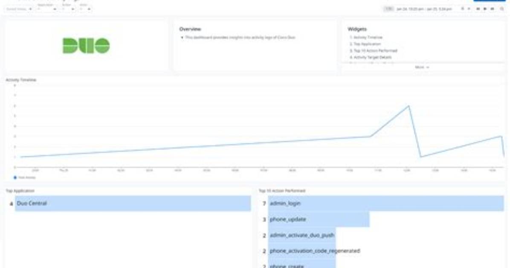
Task: Click the zoom-out magnifier icon
Action: tap(502, 9)
